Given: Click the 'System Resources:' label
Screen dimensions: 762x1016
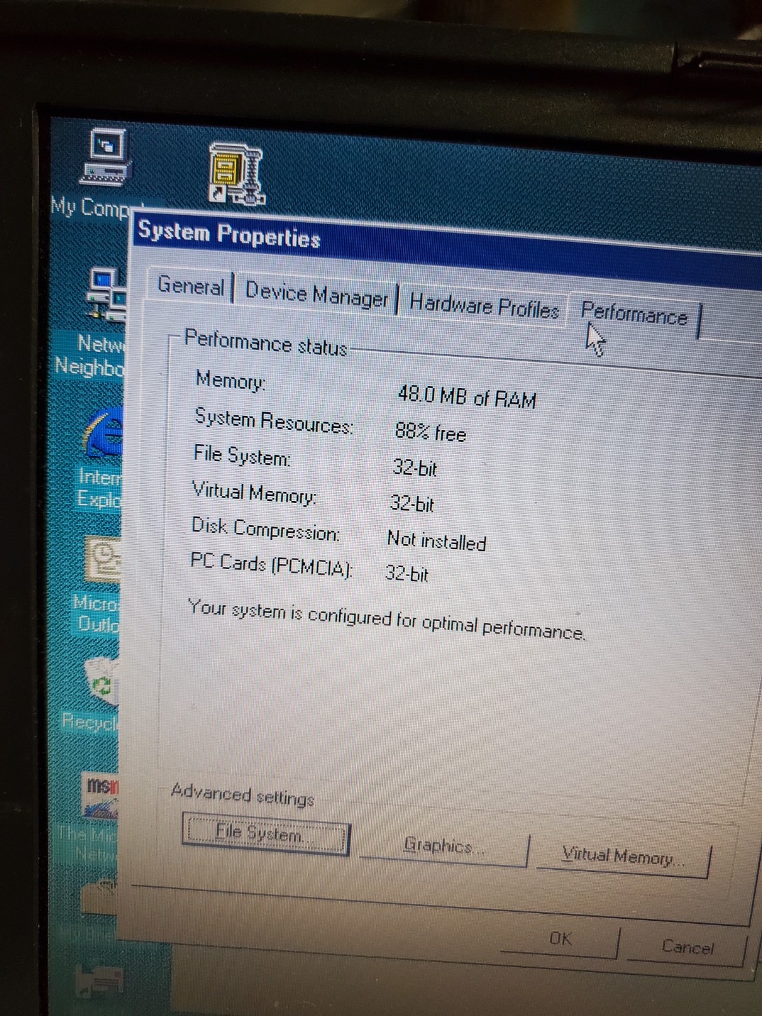Looking at the screenshot, I should point(274,421).
